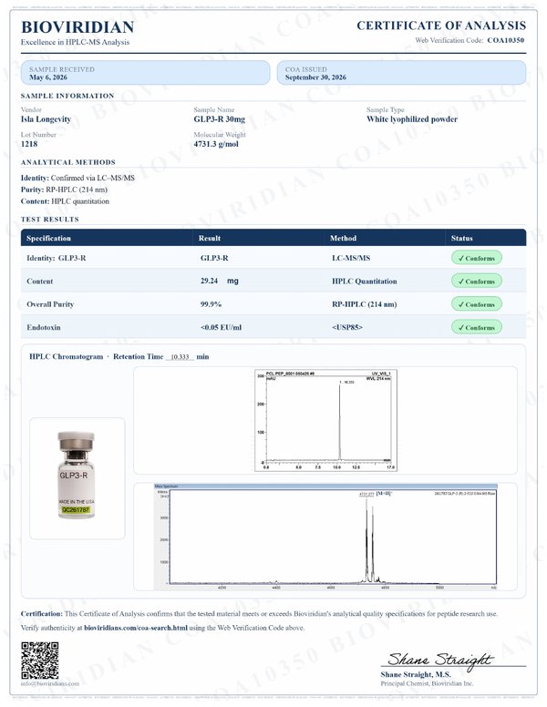Click the BIOVIRIDIAN logo heading
Screen dimensions: 547x707
[77, 27]
